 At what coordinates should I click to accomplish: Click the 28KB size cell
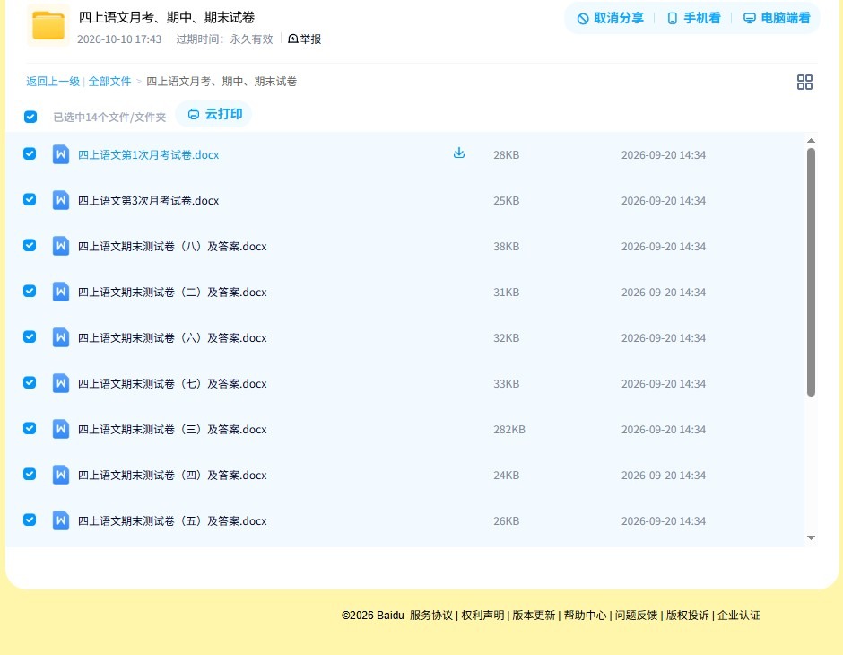[x=507, y=155]
